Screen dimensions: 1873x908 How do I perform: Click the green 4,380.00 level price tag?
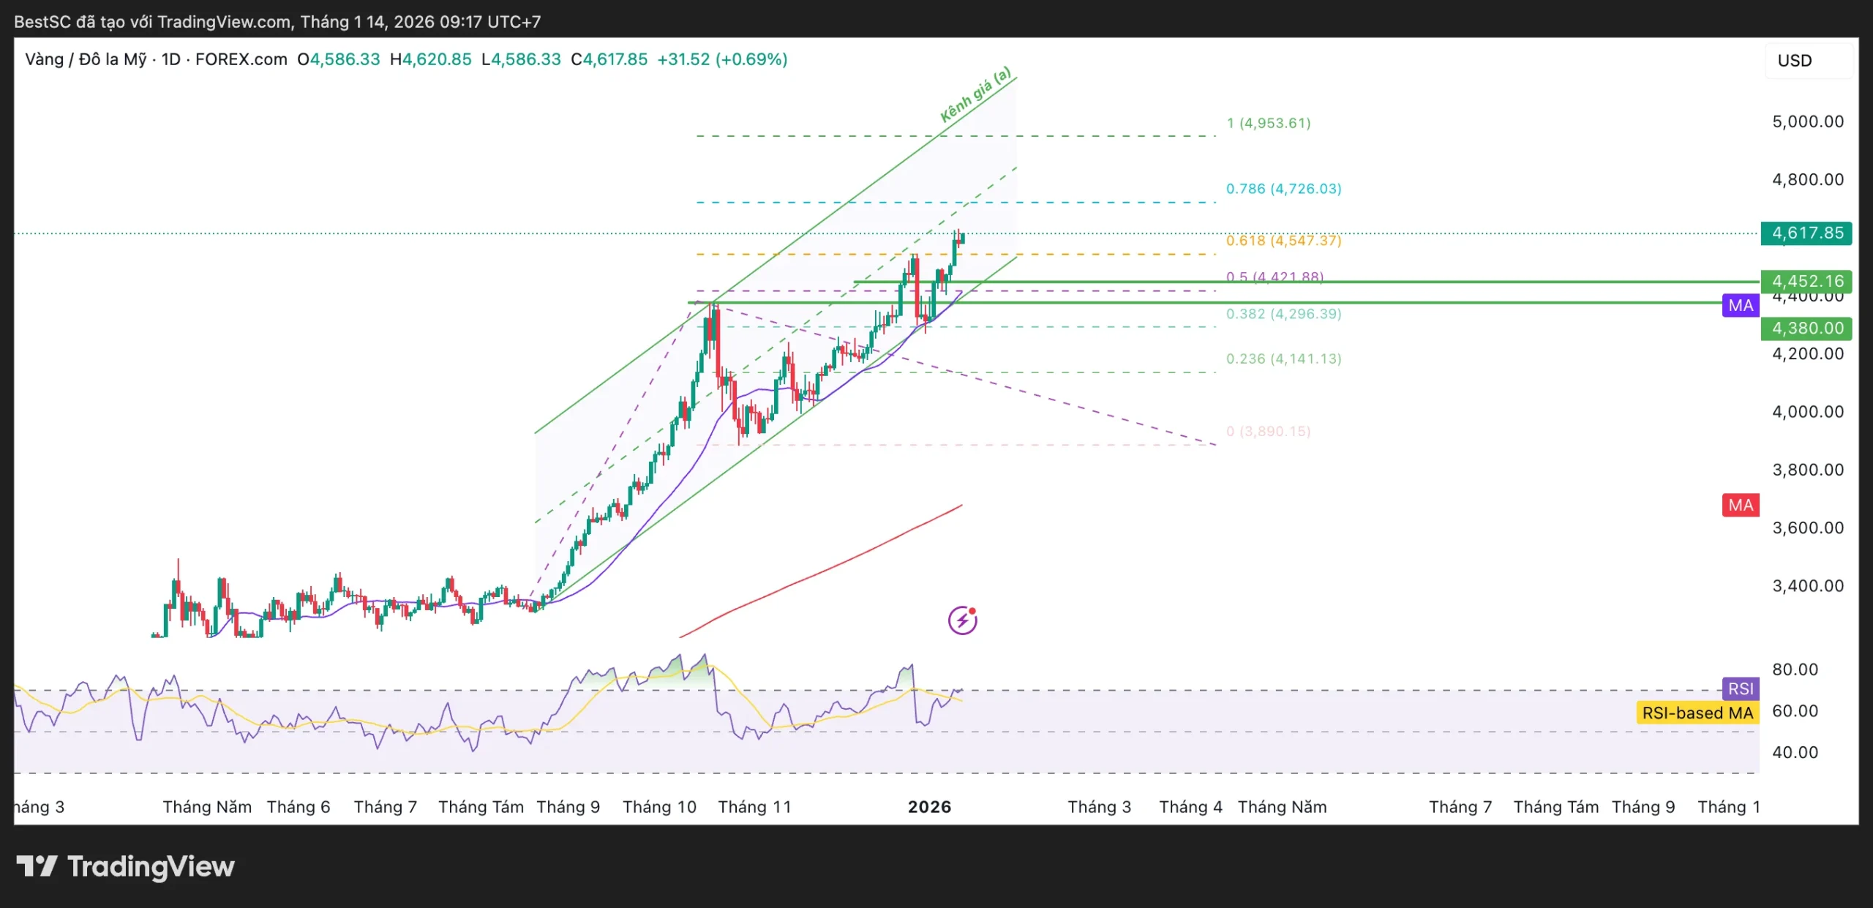point(1806,328)
